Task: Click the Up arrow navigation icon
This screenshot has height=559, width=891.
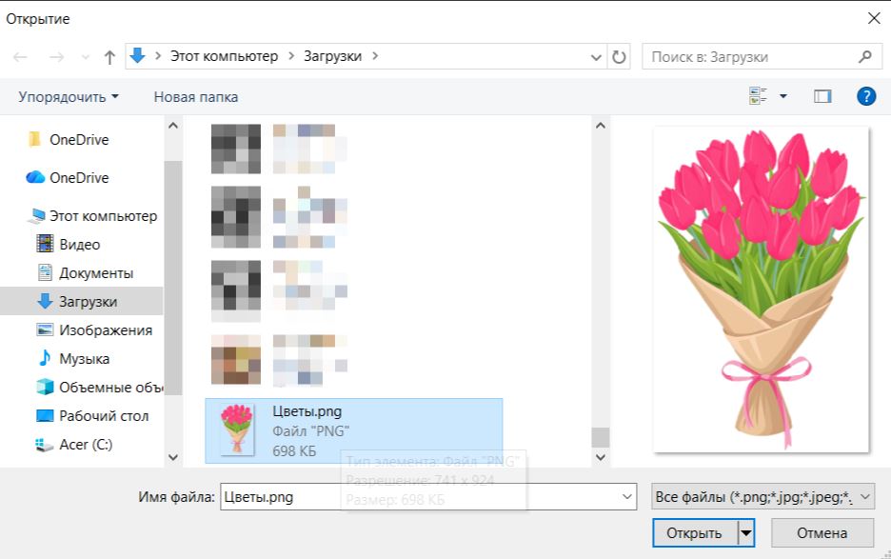Action: pyautogui.click(x=109, y=57)
